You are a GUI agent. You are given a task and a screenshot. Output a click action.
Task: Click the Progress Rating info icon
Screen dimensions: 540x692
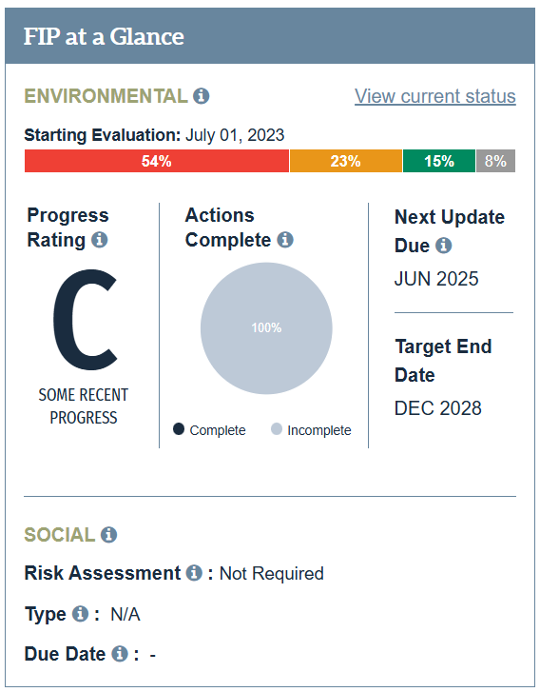coord(99,240)
